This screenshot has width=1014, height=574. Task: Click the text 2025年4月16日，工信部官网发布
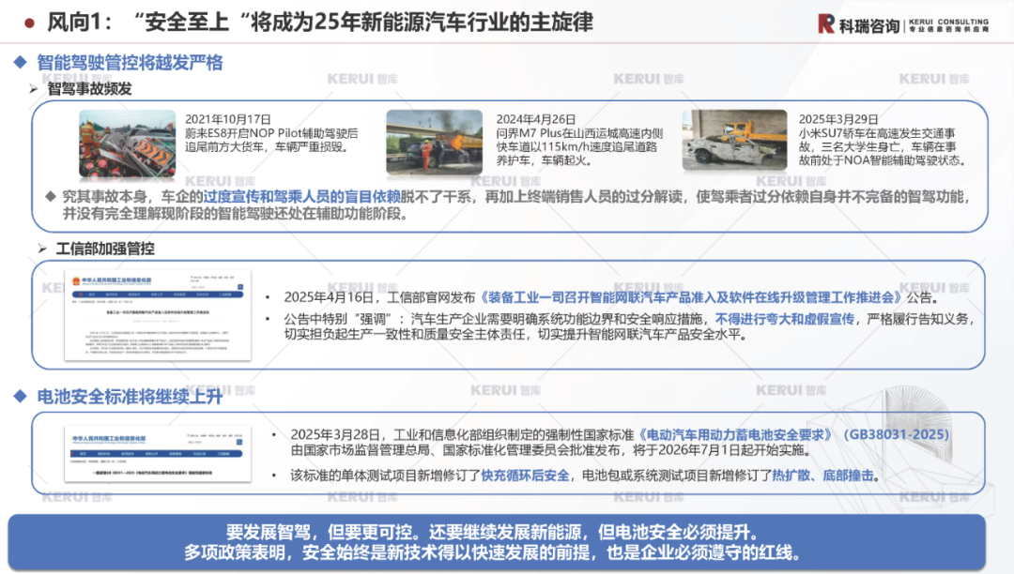pyautogui.click(x=379, y=297)
